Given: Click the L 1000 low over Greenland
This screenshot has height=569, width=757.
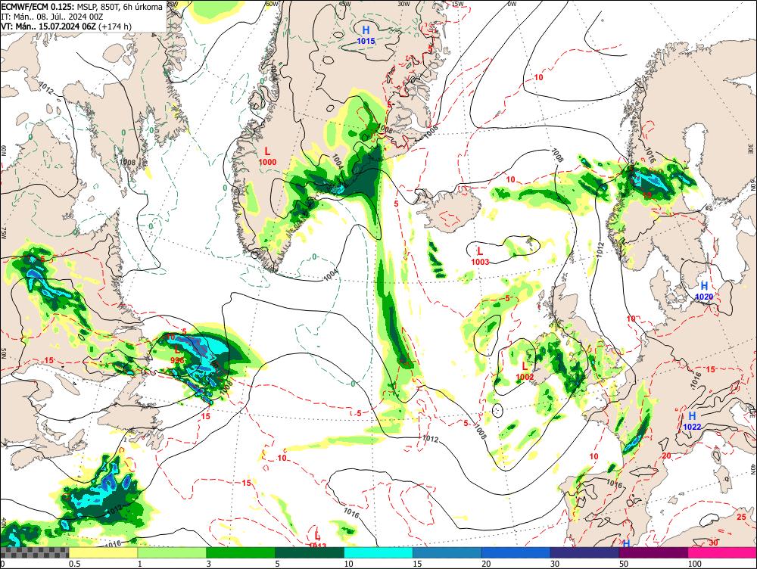Looking at the screenshot, I should click(x=267, y=157).
